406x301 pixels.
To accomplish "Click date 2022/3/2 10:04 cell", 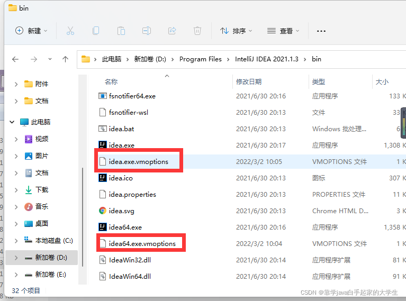I will [259, 243].
